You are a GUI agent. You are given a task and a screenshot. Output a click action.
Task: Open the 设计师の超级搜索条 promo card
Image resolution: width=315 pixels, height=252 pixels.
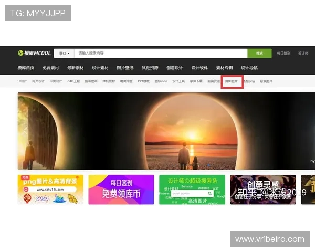(192, 190)
